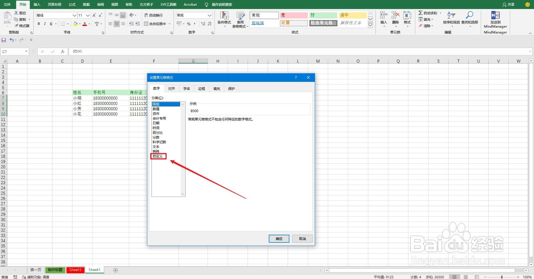This screenshot has width=534, height=279.
Task: Add a new sheet with plus icon
Action: click(x=115, y=270)
